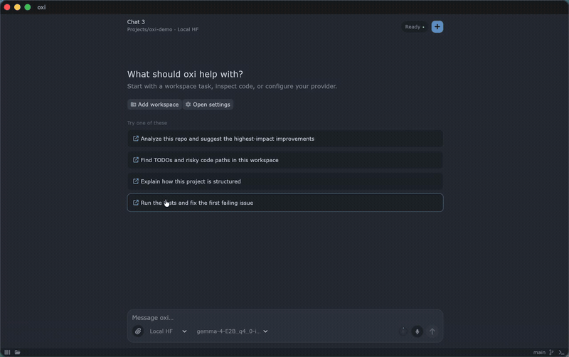Start a new chat with plus button

(x=437, y=27)
